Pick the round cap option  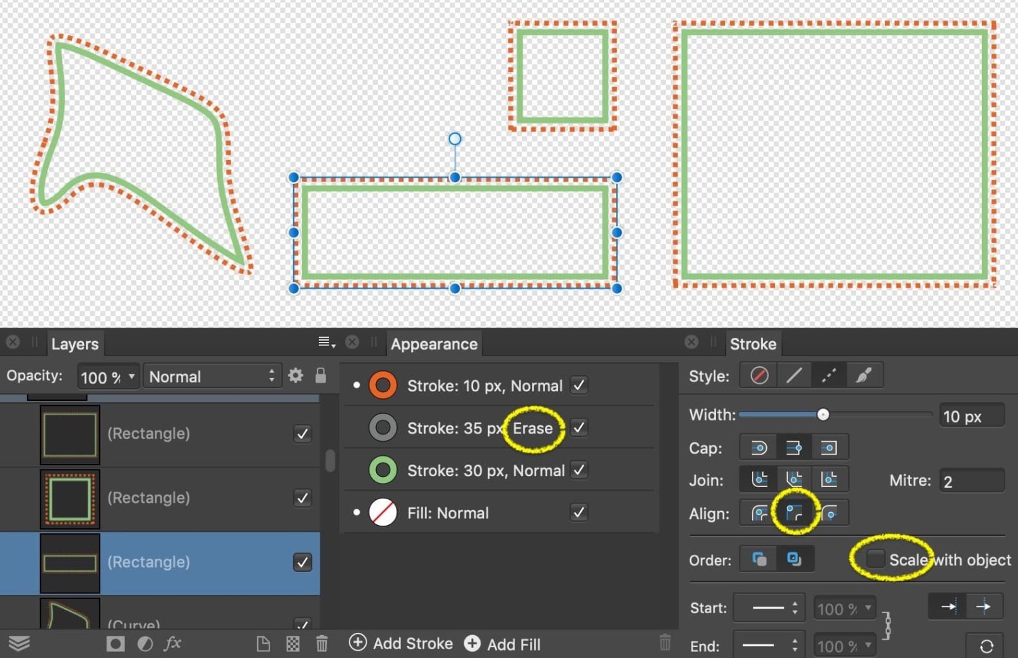tap(759, 448)
